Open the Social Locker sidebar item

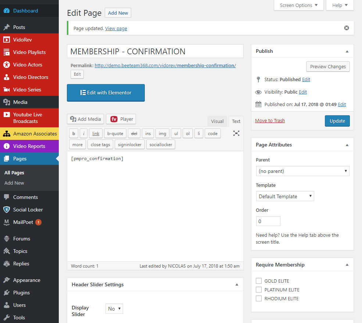[28, 210]
